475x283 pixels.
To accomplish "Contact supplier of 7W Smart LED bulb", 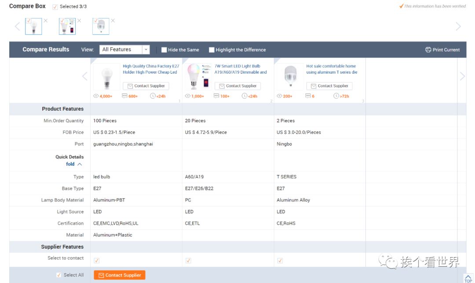I will (237, 86).
